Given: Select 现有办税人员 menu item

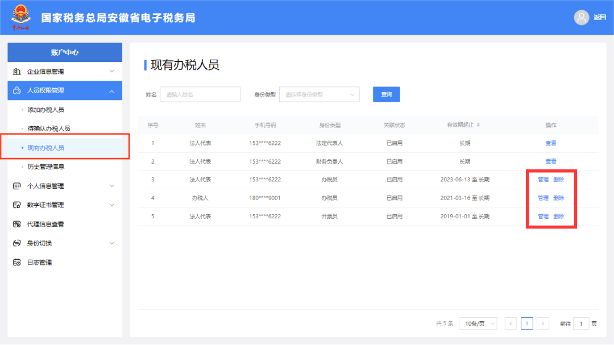Looking at the screenshot, I should [x=46, y=148].
